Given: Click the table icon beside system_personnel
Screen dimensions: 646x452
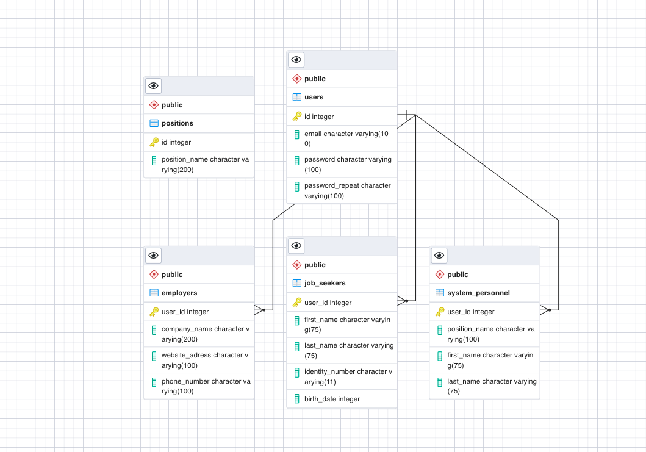Looking at the screenshot, I should (440, 293).
